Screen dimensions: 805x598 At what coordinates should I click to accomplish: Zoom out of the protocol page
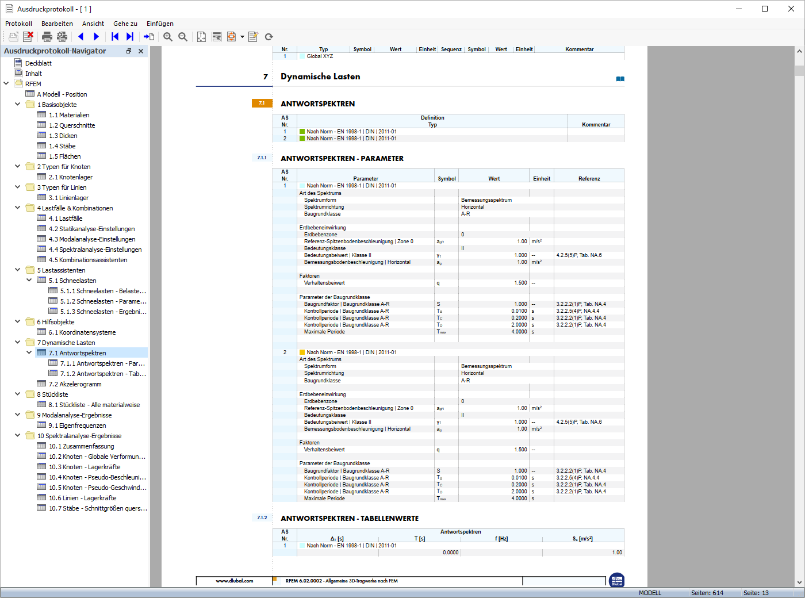tap(182, 36)
